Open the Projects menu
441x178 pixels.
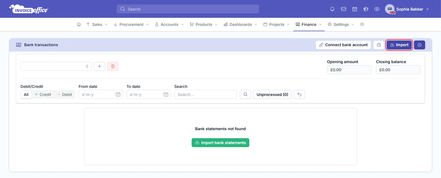point(277,24)
